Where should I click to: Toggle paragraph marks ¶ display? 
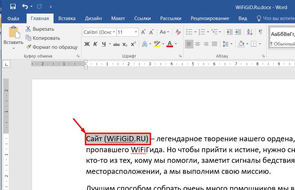[261, 32]
